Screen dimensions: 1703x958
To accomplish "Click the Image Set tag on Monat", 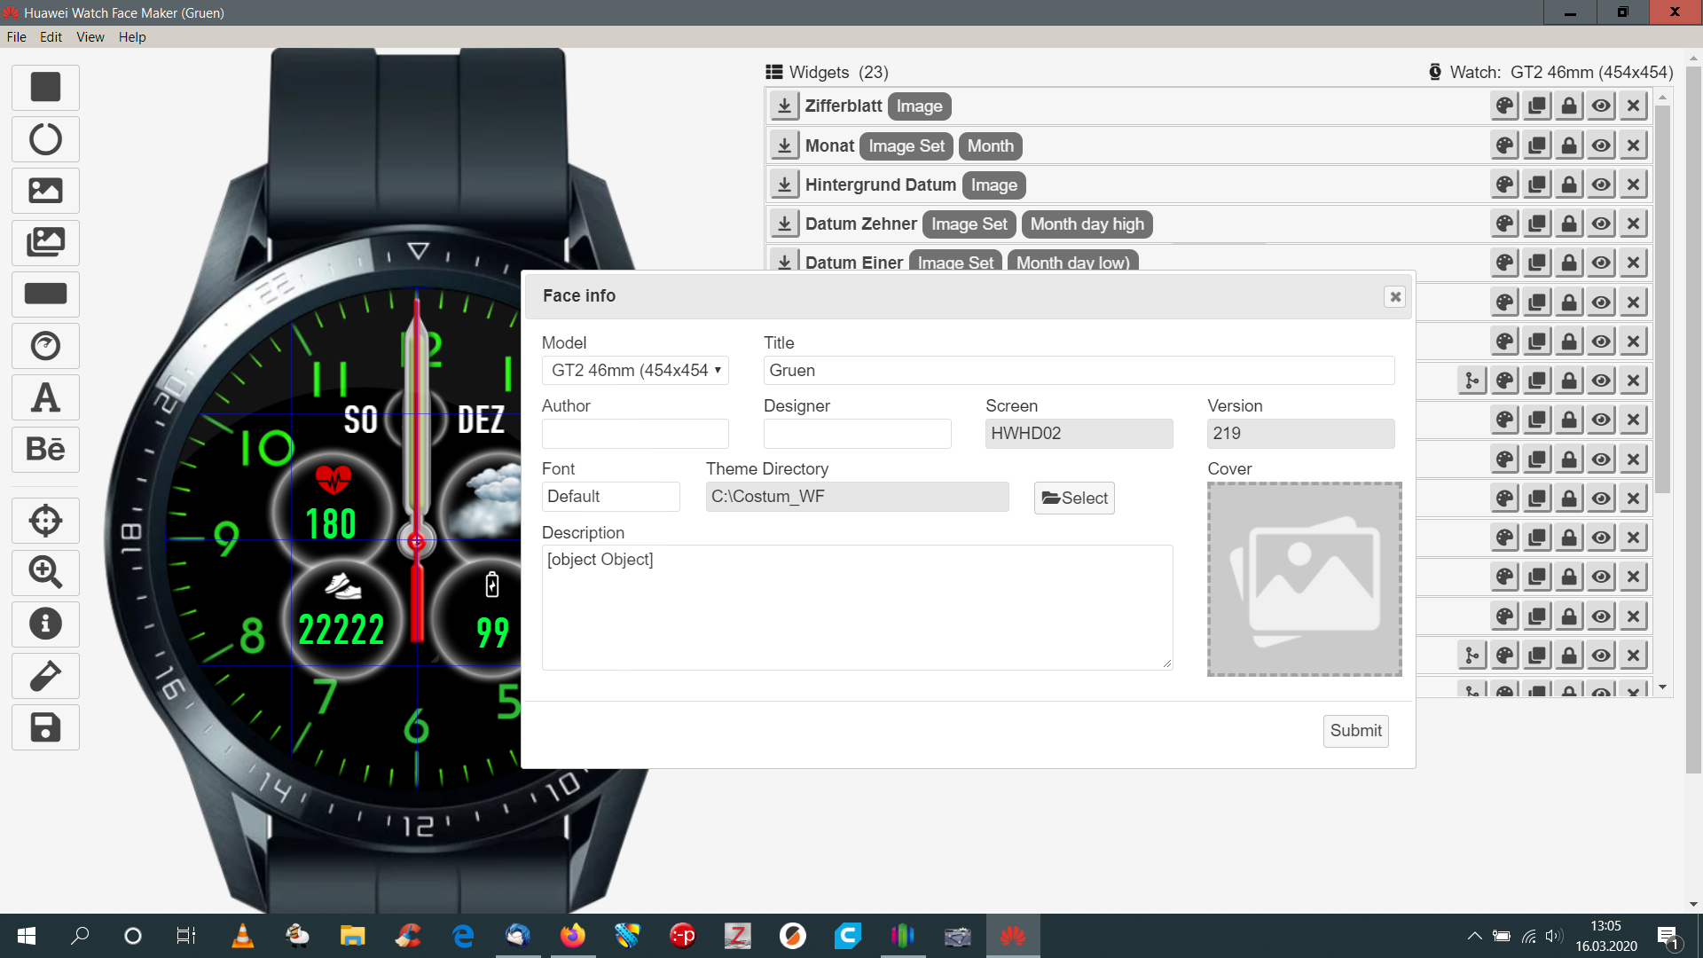I will click(906, 145).
